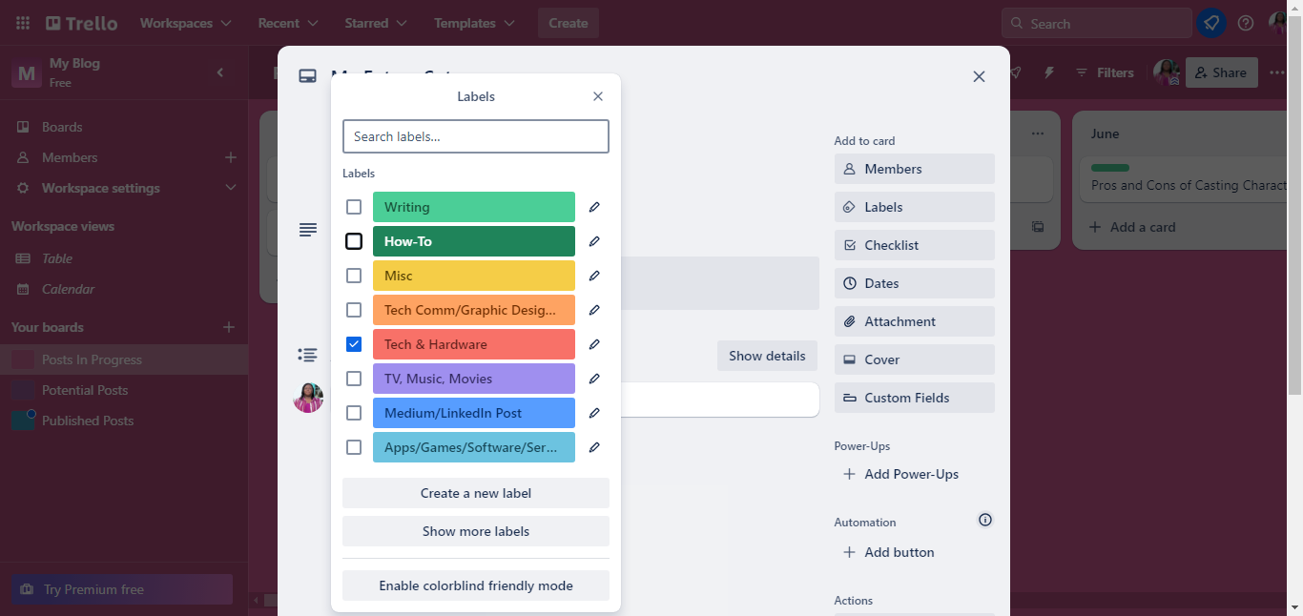Tick the Medium/LinkedIn Post checkbox
1303x616 pixels.
[x=354, y=413]
